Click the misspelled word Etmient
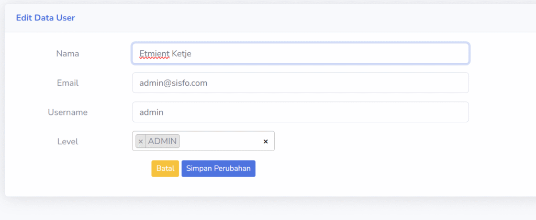Viewport: 536px width, 220px height. [x=154, y=53]
